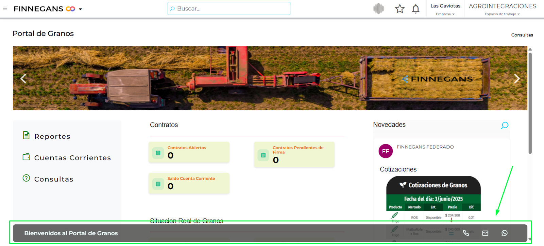Click the Cotizaciones post title
The height and width of the screenshot is (246, 544).
click(398, 169)
